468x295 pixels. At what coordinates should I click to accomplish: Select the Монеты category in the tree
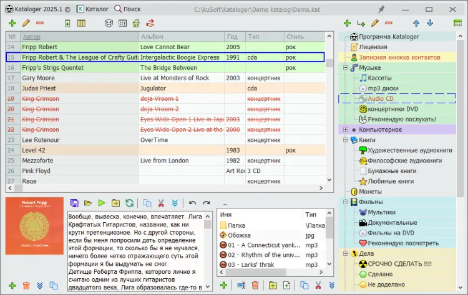coord(371,192)
